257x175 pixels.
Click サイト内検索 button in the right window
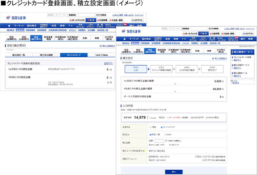click(213, 29)
